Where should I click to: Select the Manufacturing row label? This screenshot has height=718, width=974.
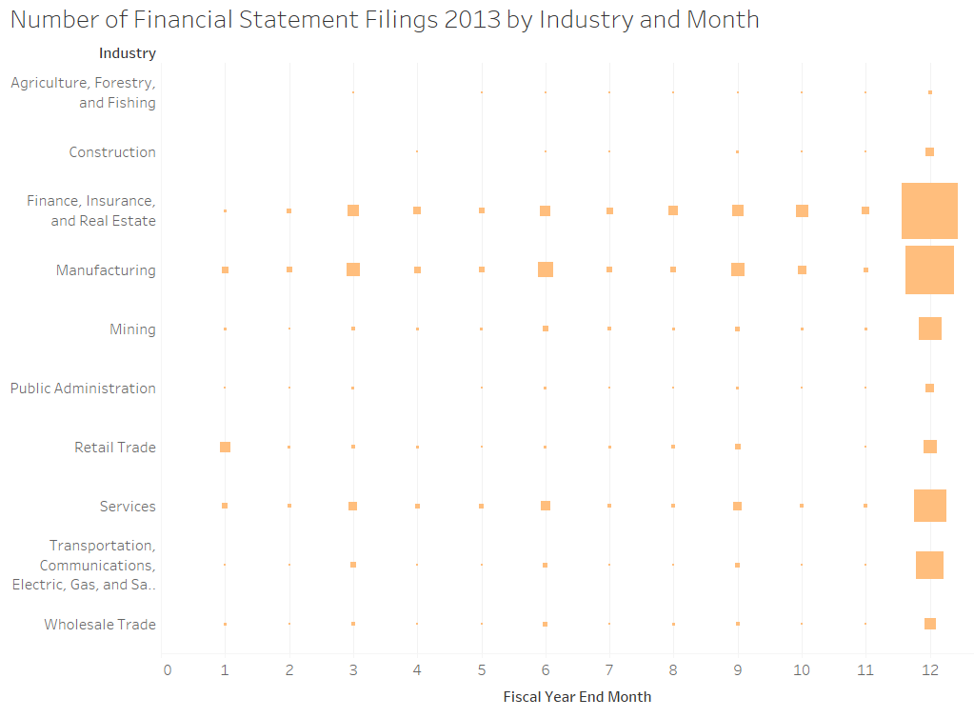(106, 270)
